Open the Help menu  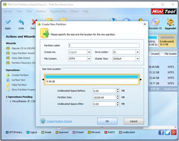86,11
